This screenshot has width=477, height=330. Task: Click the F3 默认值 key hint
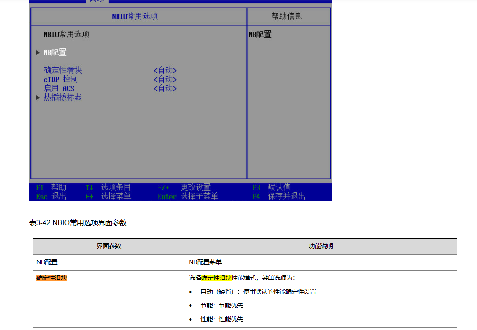coord(271,187)
